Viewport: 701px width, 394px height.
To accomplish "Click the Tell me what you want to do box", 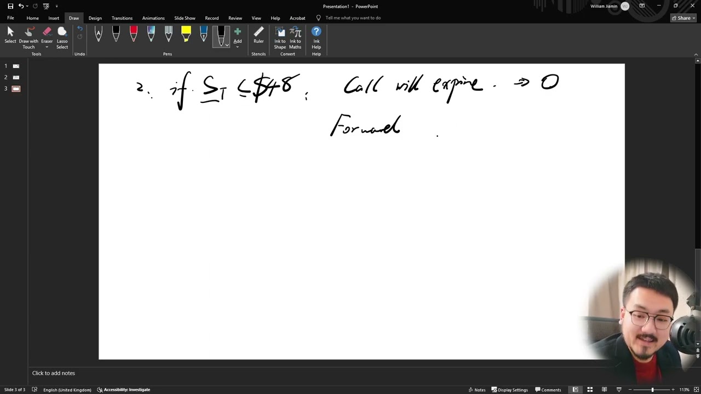I will click(x=353, y=18).
